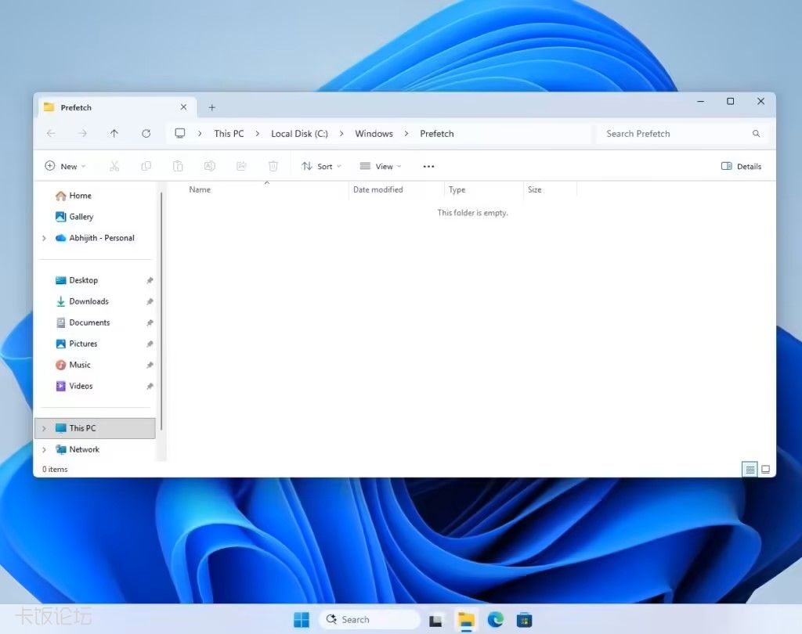Open Microsoft Store from the taskbar

pyautogui.click(x=524, y=620)
